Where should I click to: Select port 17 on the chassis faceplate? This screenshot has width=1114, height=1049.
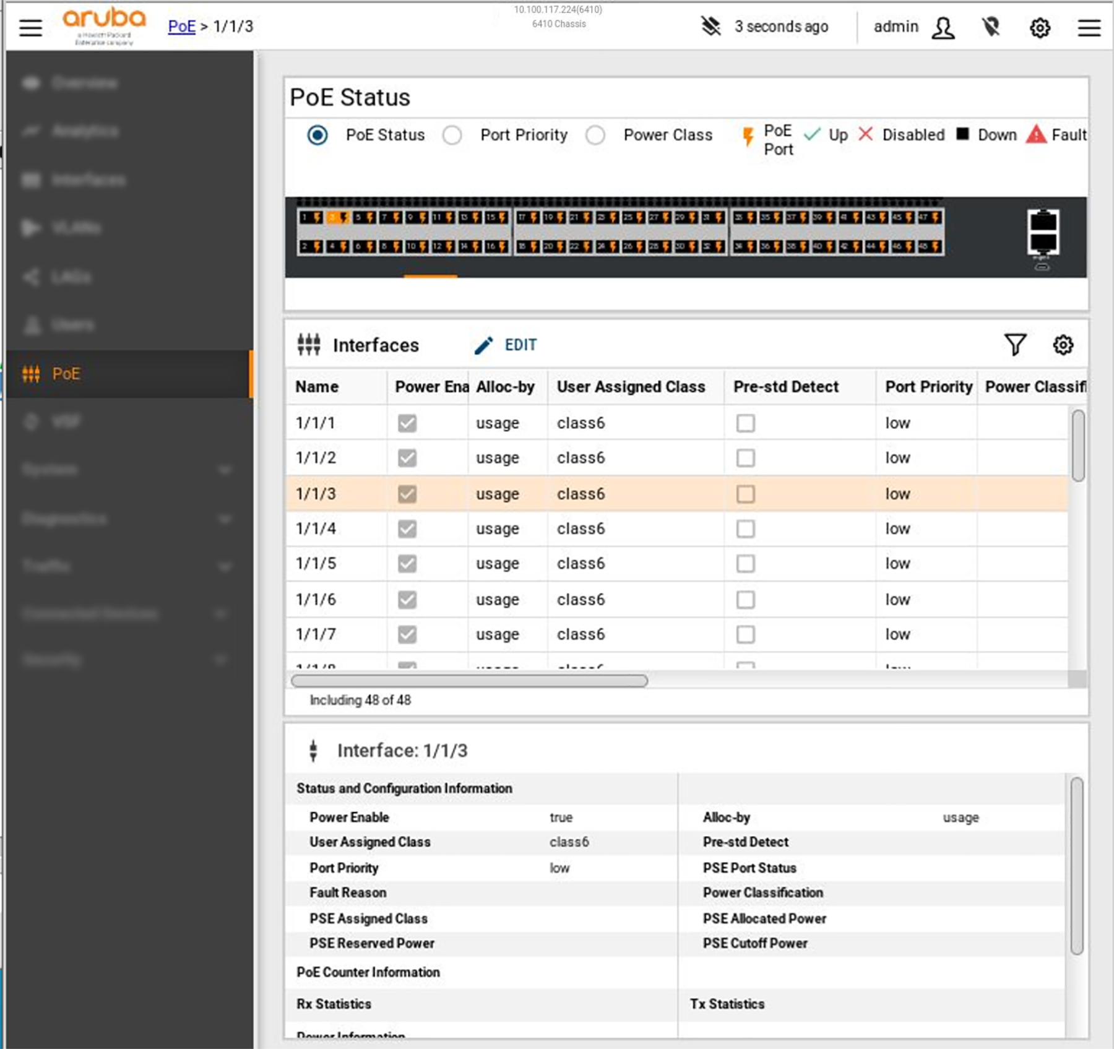(x=528, y=218)
